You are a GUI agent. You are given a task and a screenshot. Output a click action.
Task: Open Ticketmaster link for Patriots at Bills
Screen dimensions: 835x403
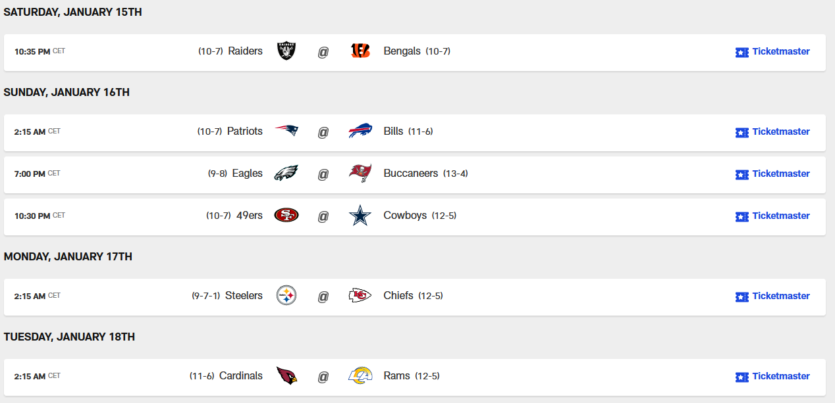772,132
